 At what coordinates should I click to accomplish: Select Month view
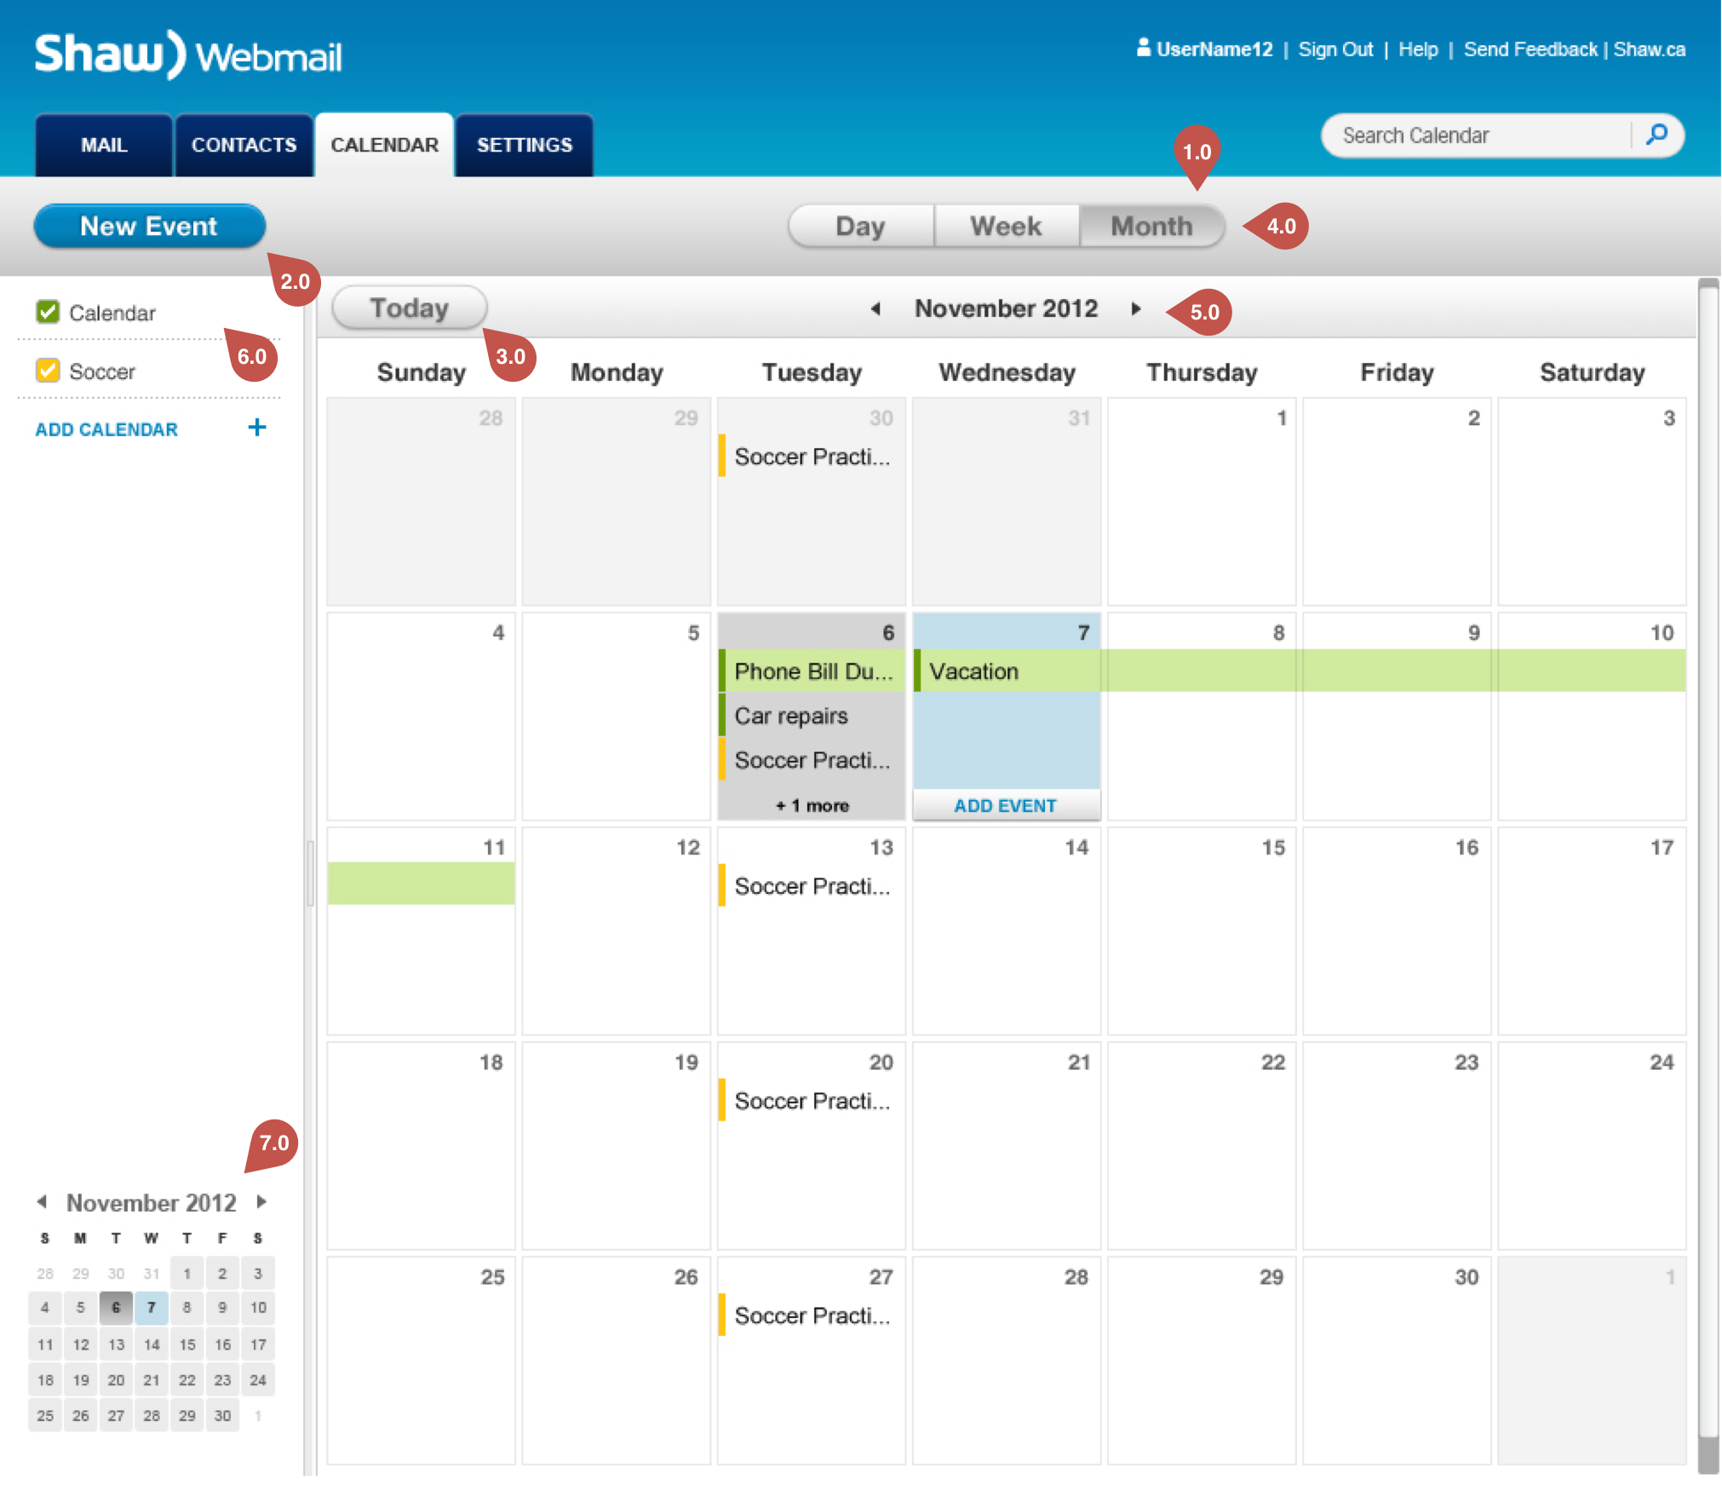pos(1152,226)
